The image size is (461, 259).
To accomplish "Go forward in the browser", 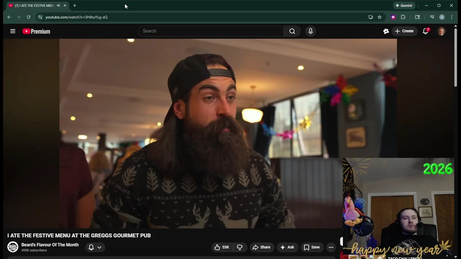I will click(x=19, y=17).
